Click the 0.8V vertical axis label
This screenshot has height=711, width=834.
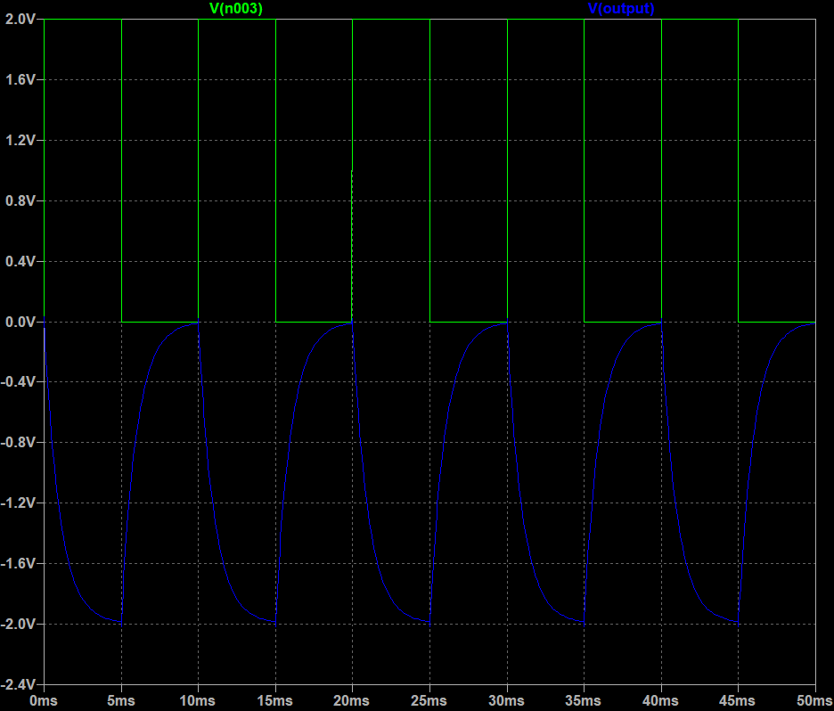click(20, 200)
